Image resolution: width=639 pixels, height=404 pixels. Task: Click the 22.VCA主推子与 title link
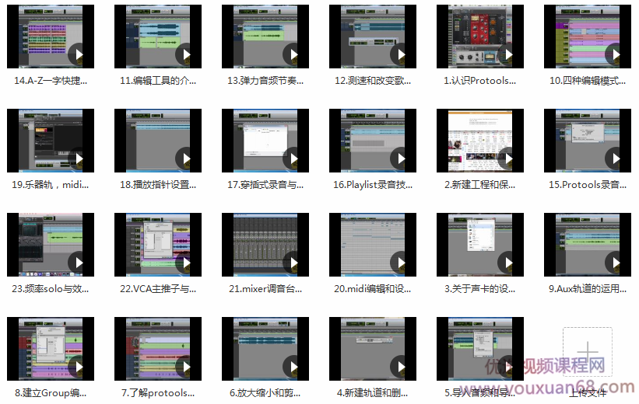[158, 288]
